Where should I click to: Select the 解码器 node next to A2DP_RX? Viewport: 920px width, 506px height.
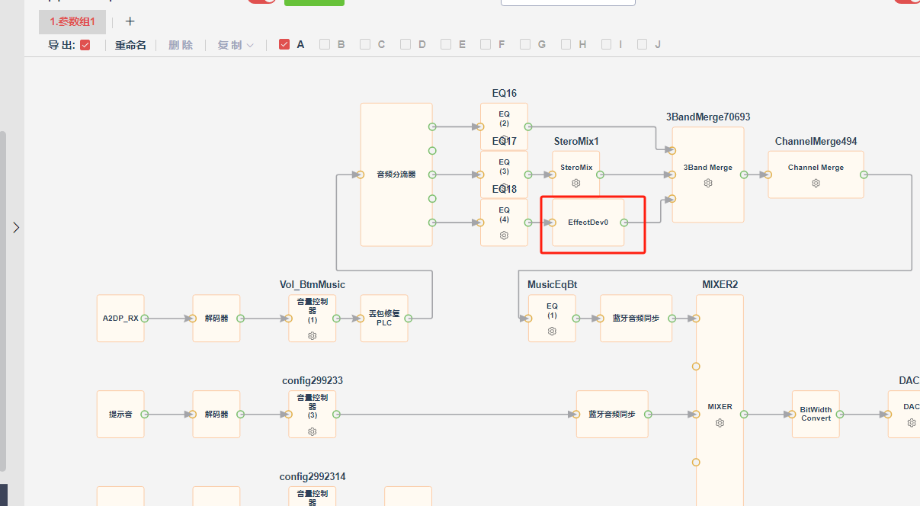216,319
